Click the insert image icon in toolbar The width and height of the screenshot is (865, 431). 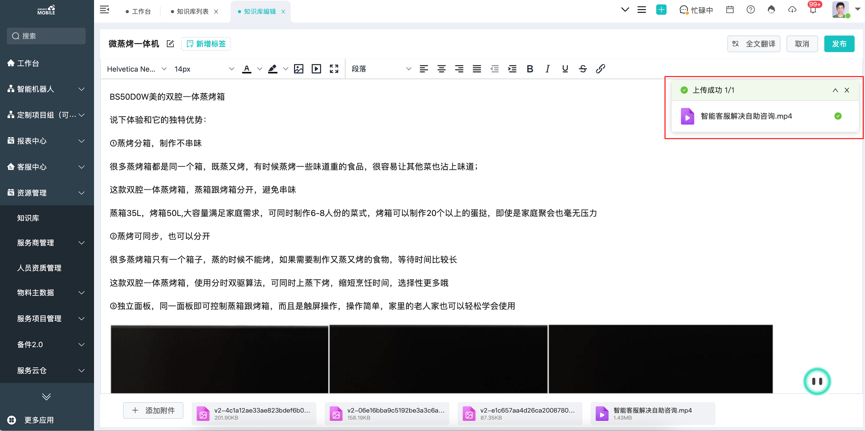pos(298,69)
